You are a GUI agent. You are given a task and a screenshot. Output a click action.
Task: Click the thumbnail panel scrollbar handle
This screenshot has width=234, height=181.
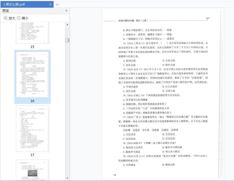[x=67, y=40]
